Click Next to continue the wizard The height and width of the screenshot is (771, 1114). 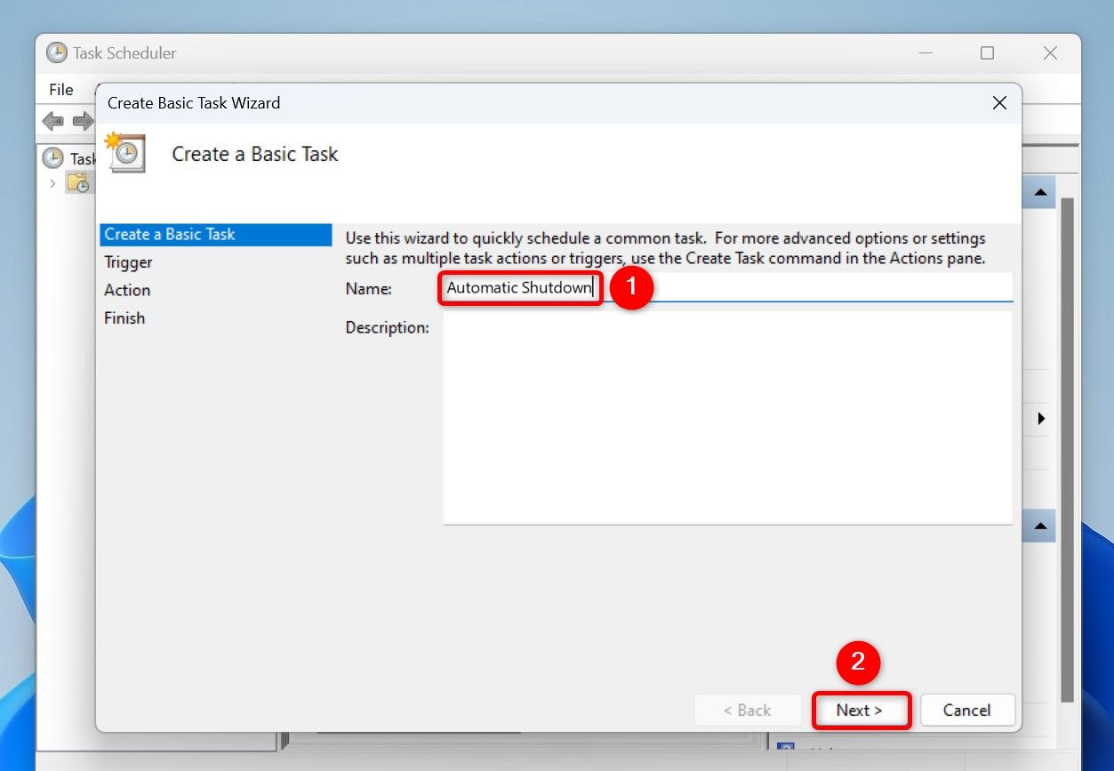(860, 710)
